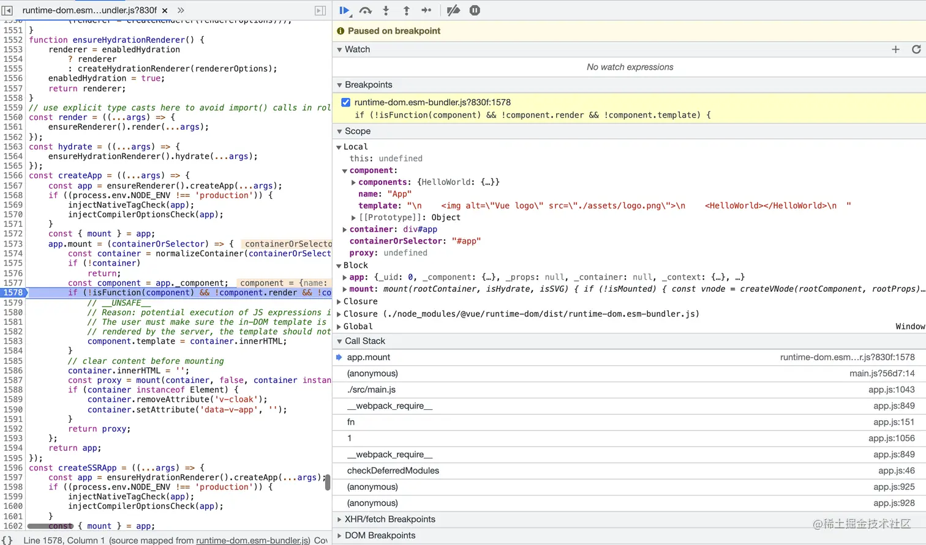Open source-mapped runtime-dom.esm-bundler.js link

point(253,541)
